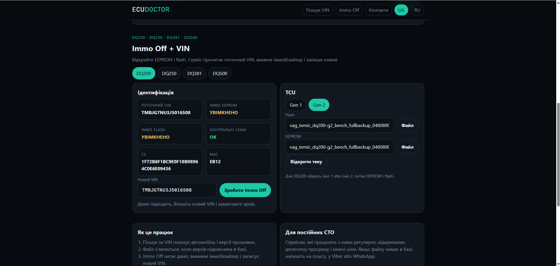Click the IMMO FLASH status УВІМКНЕНО

click(155, 137)
